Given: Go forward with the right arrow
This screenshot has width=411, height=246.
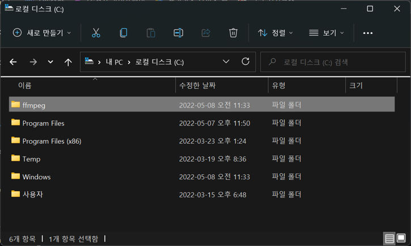Looking at the screenshot, I should click(x=33, y=62).
